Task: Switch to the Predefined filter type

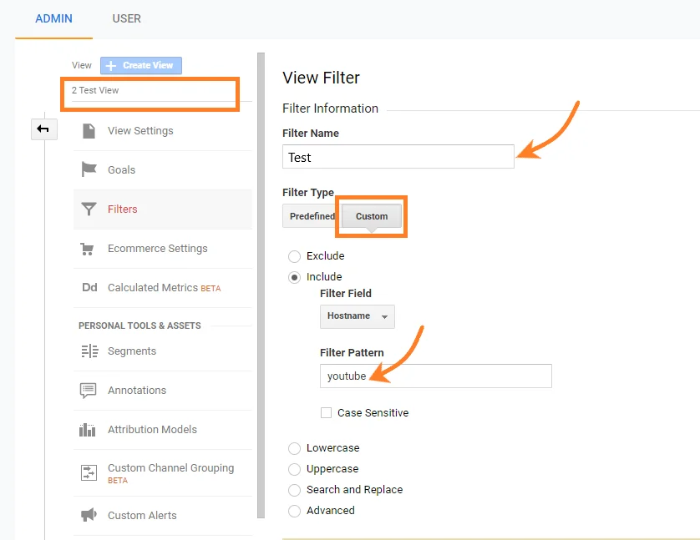Action: pos(312,216)
